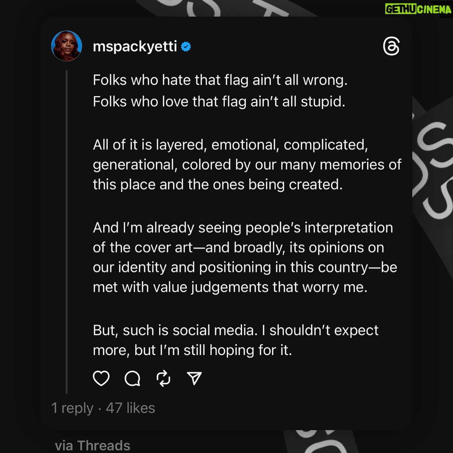Click the "All of it is layered" paragraph
Viewport: 453px width, 453px height.
[x=247, y=164]
